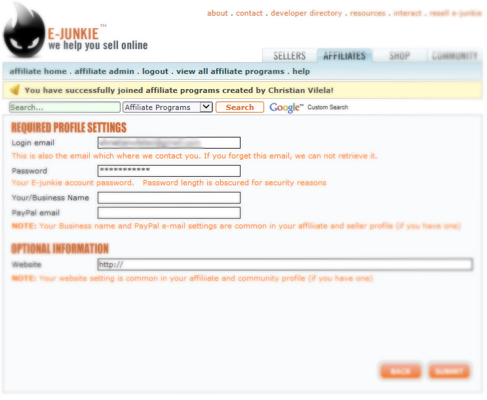The height and width of the screenshot is (400, 487).
Task: Focus the Search... text box
Action: click(x=65, y=107)
